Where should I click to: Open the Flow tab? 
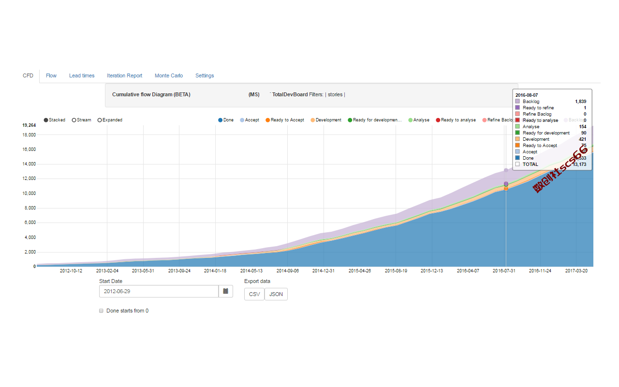pyautogui.click(x=51, y=75)
